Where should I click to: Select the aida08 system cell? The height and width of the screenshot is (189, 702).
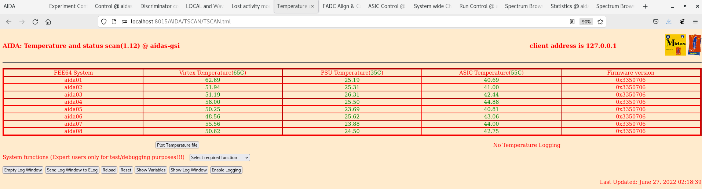point(73,131)
